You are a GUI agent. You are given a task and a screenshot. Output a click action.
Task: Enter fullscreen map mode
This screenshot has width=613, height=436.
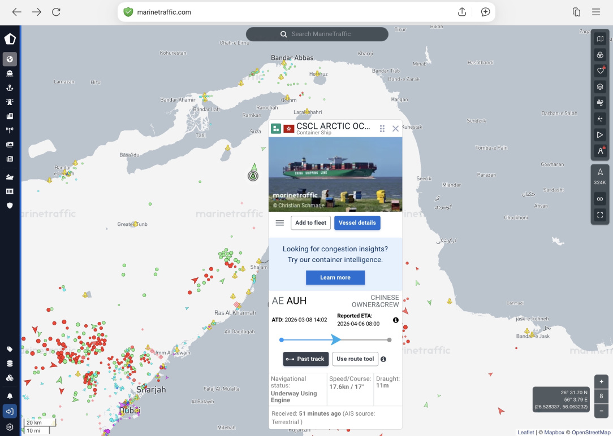point(600,215)
